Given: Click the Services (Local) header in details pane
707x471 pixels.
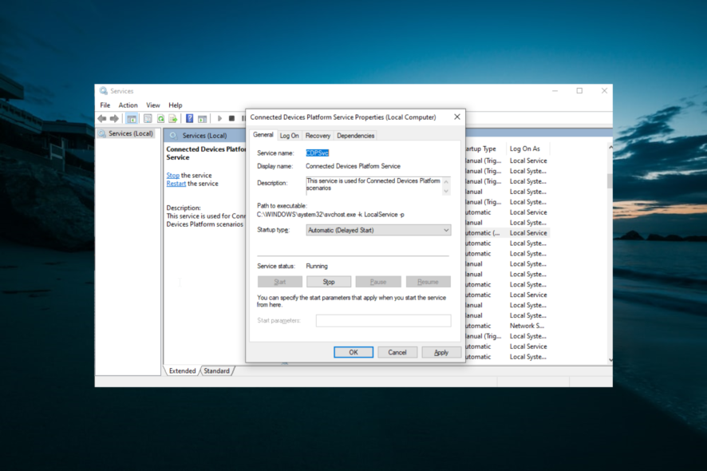Looking at the screenshot, I should pyautogui.click(x=204, y=136).
